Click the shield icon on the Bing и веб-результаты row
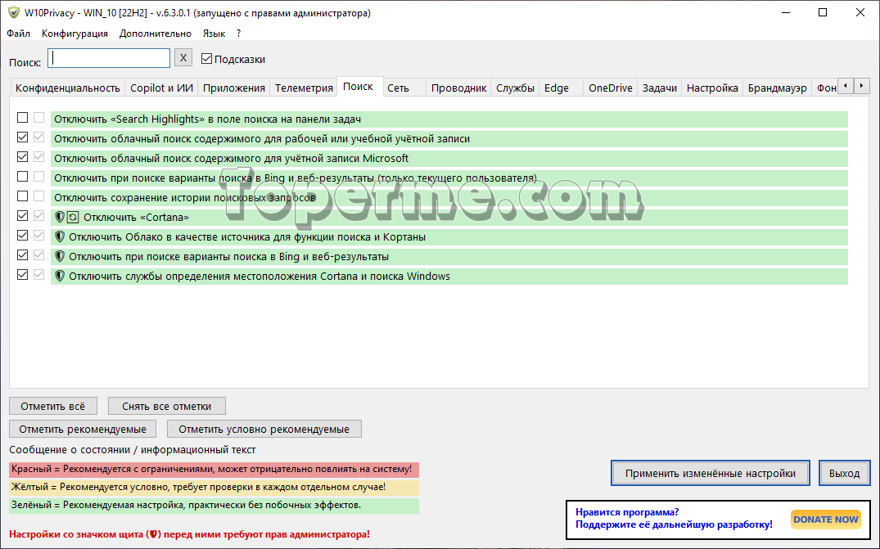Image resolution: width=880 pixels, height=549 pixels. point(60,256)
